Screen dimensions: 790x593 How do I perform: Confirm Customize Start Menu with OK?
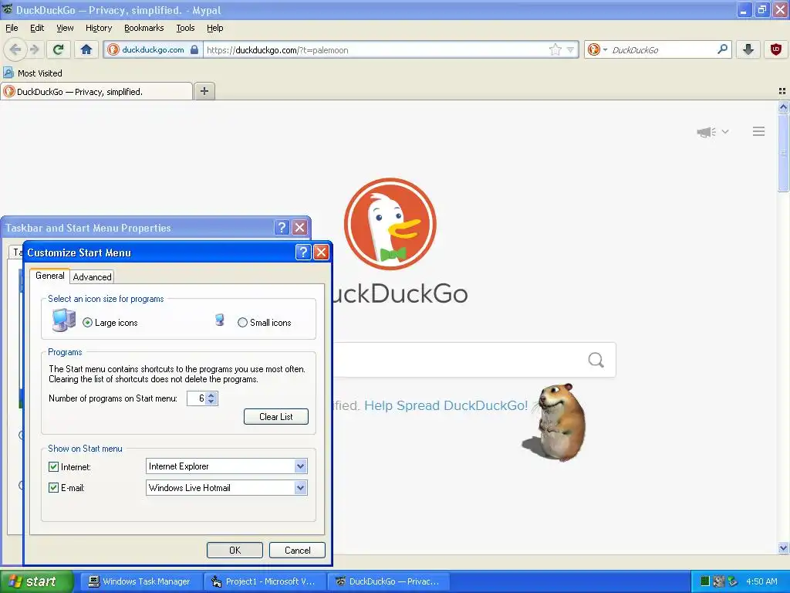tap(235, 550)
